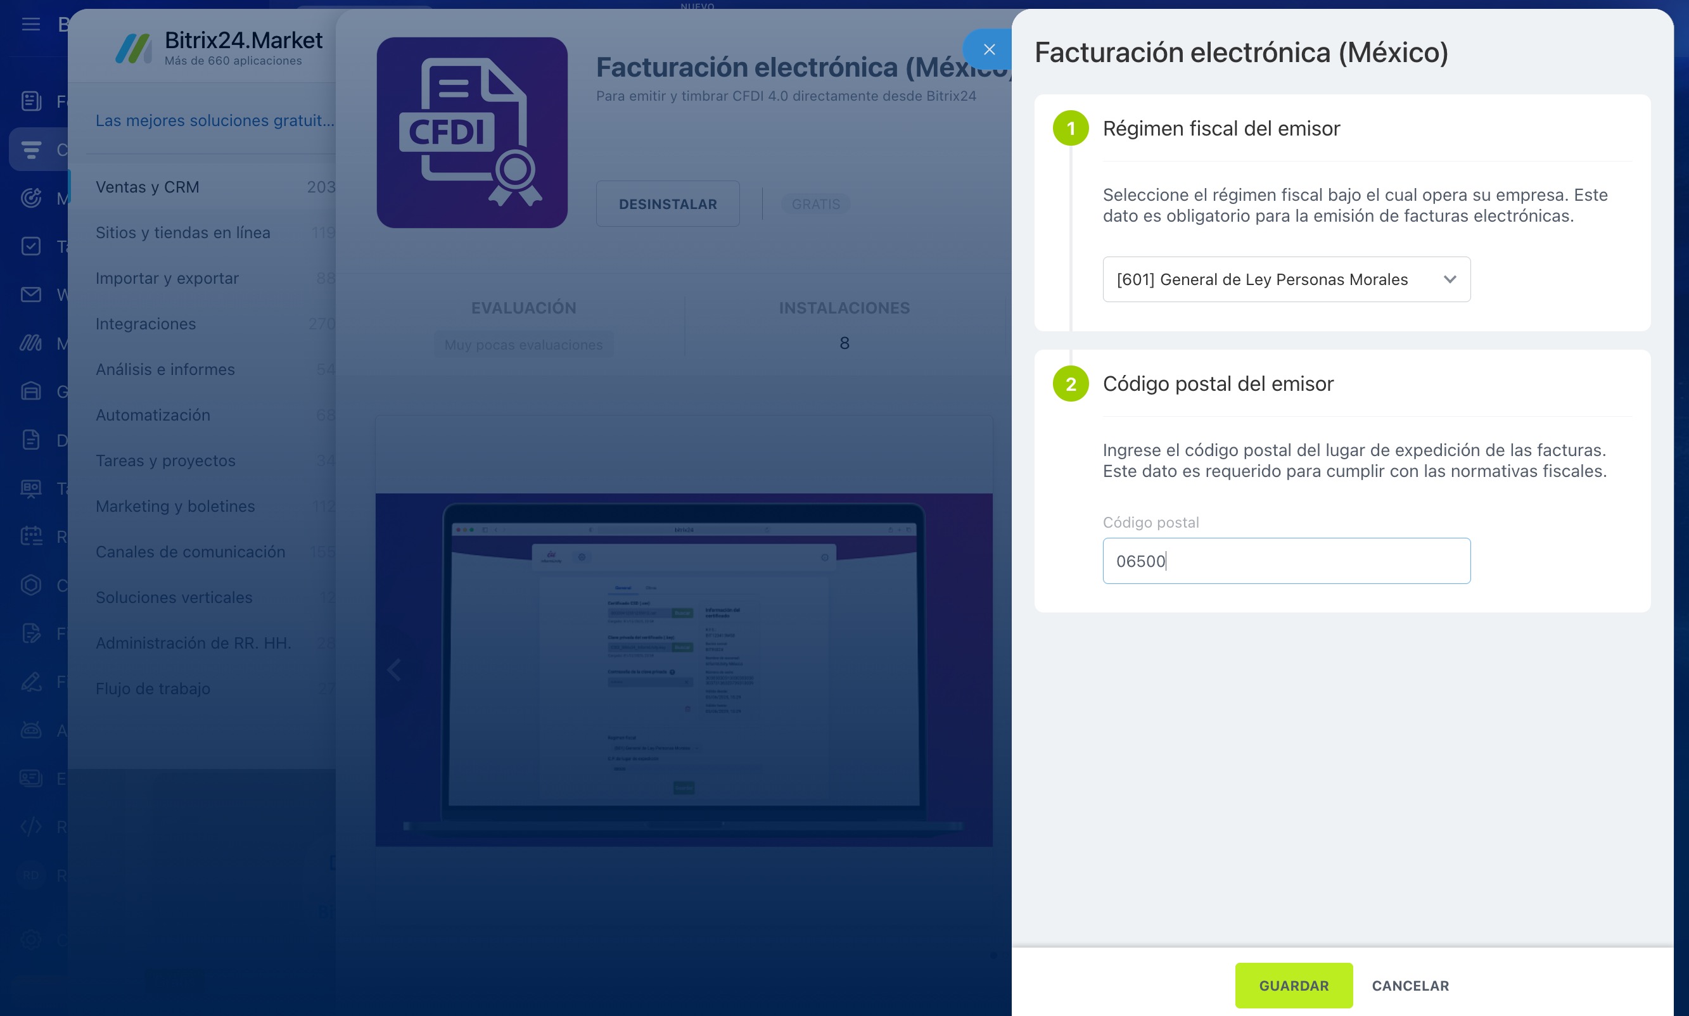This screenshot has width=1689, height=1016.
Task: Click the dropdown chevron arrow
Action: [1450, 279]
